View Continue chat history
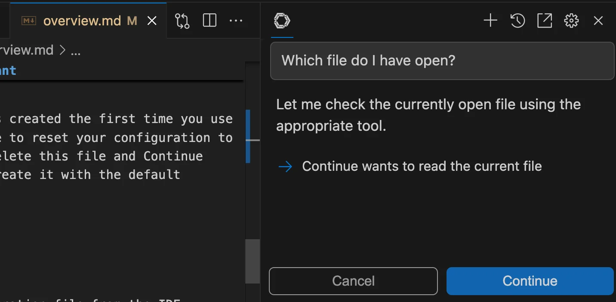The height and width of the screenshot is (302, 616). point(517,21)
